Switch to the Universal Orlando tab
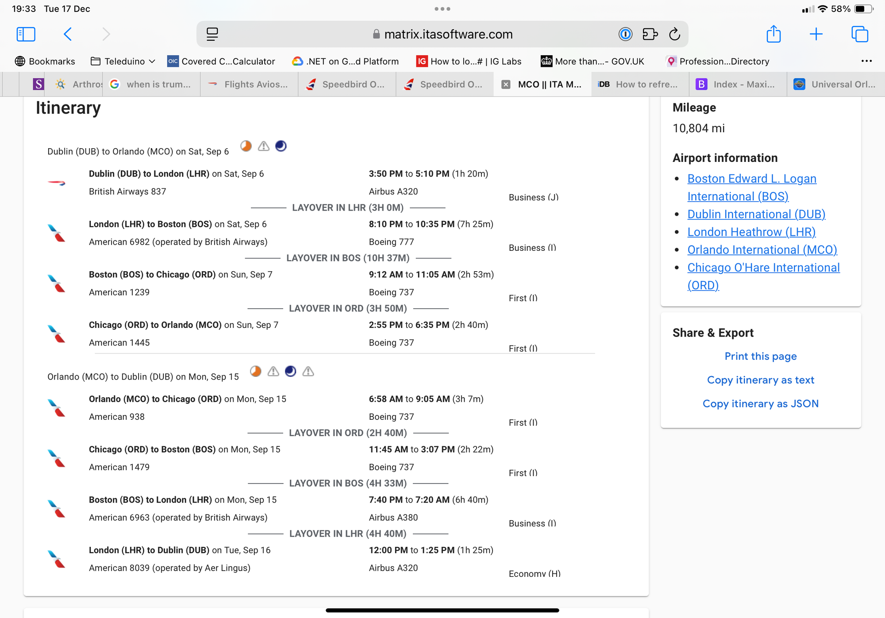Image resolution: width=885 pixels, height=618 pixels. [835, 84]
